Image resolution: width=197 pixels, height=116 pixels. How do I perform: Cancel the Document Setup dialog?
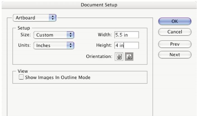tap(175, 32)
